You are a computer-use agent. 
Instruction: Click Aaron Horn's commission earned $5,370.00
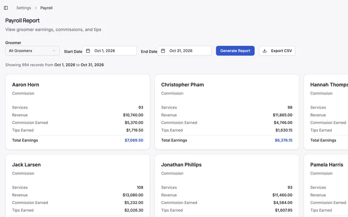coord(134,122)
